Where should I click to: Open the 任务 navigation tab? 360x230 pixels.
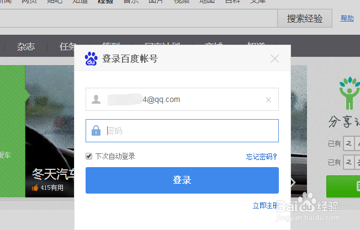(x=67, y=47)
